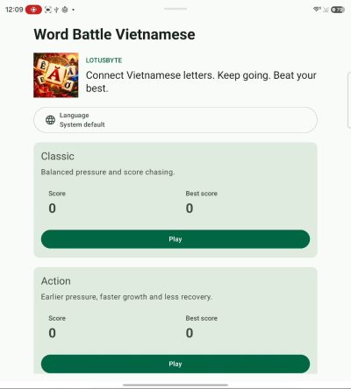Start Action mode with Play button

175,364
